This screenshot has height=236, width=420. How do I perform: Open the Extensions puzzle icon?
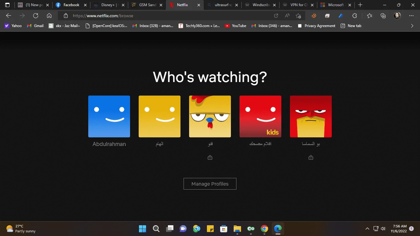355,16
